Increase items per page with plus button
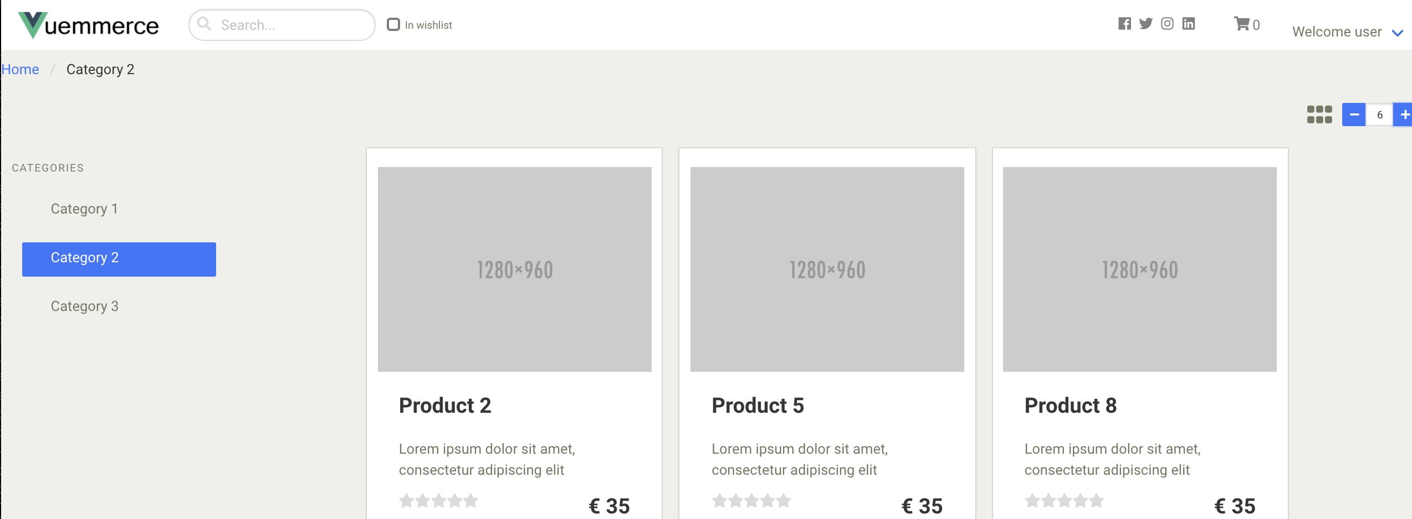Viewport: 1412px width, 519px height. coord(1404,115)
